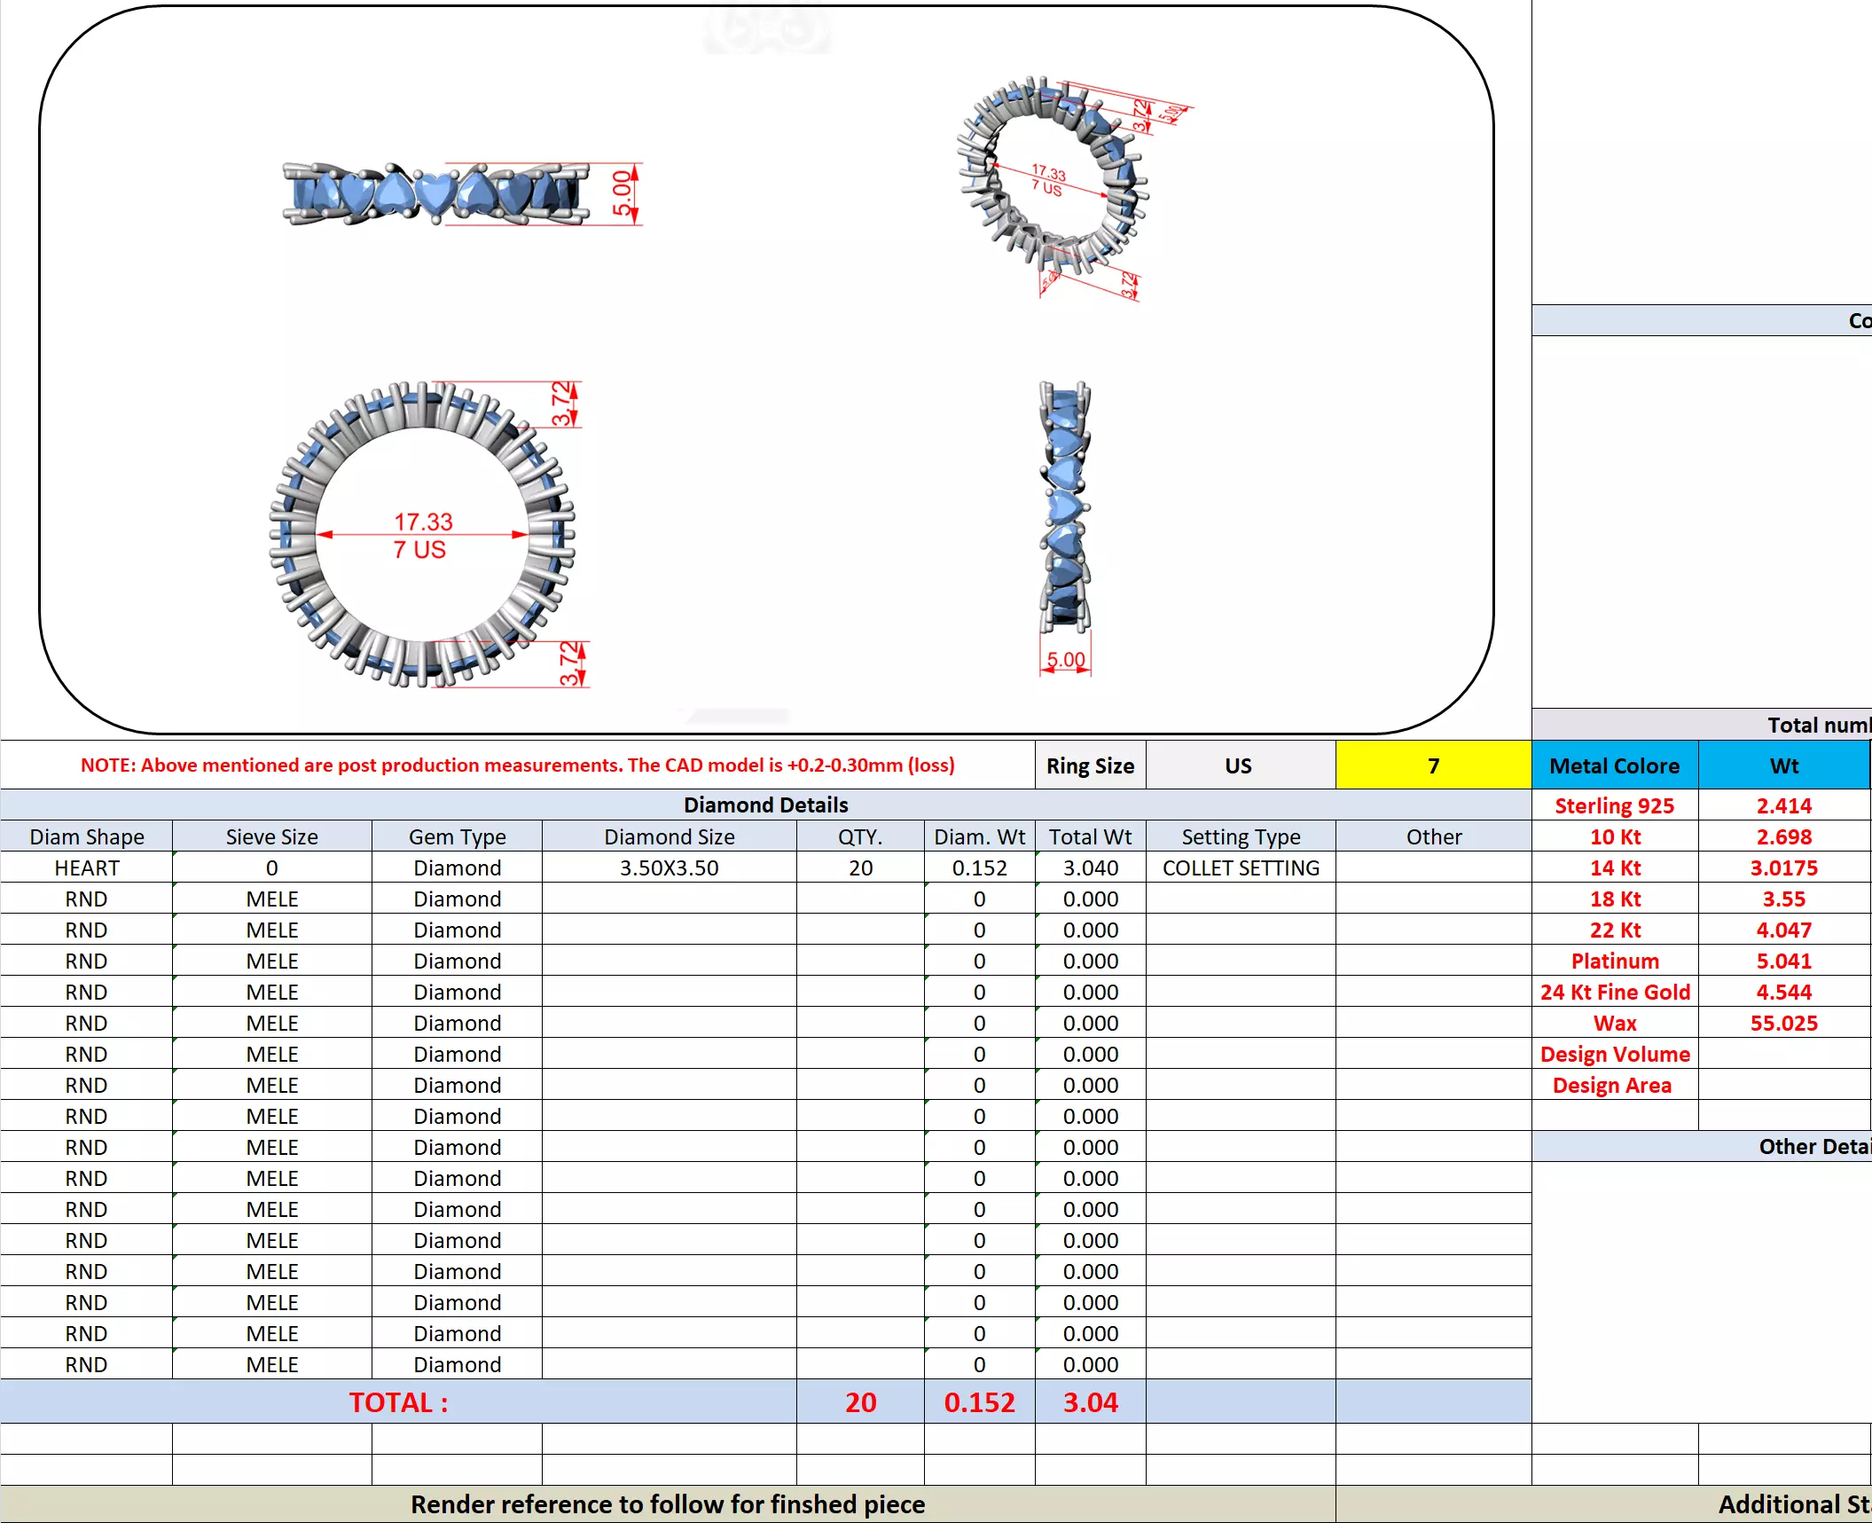The image size is (1872, 1523).
Task: Click the Sieve Size column header
Action: [271, 836]
